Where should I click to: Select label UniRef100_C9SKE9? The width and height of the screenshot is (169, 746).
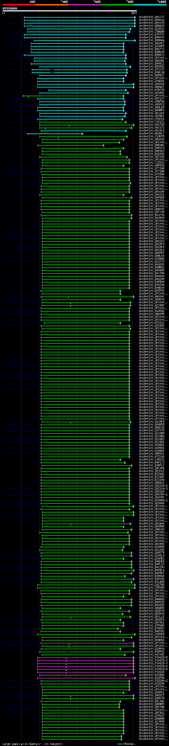click(152, 634)
